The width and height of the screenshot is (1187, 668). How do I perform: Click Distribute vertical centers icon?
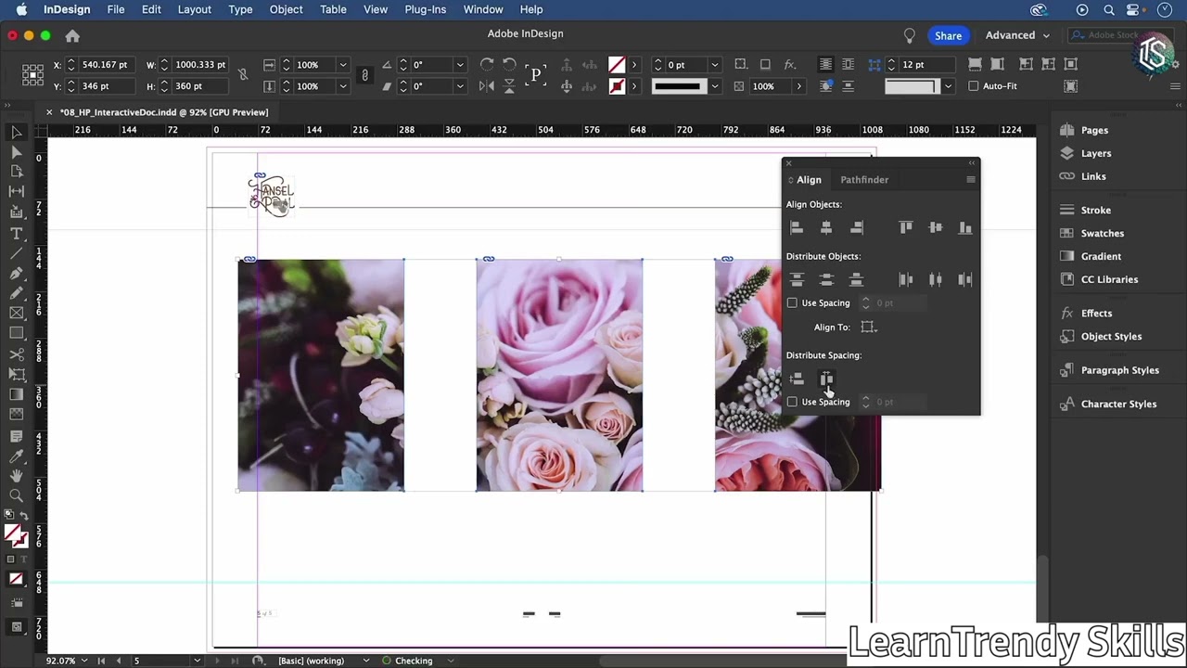[826, 279]
